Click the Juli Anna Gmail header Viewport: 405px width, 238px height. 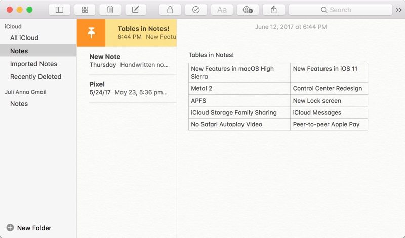[25, 92]
